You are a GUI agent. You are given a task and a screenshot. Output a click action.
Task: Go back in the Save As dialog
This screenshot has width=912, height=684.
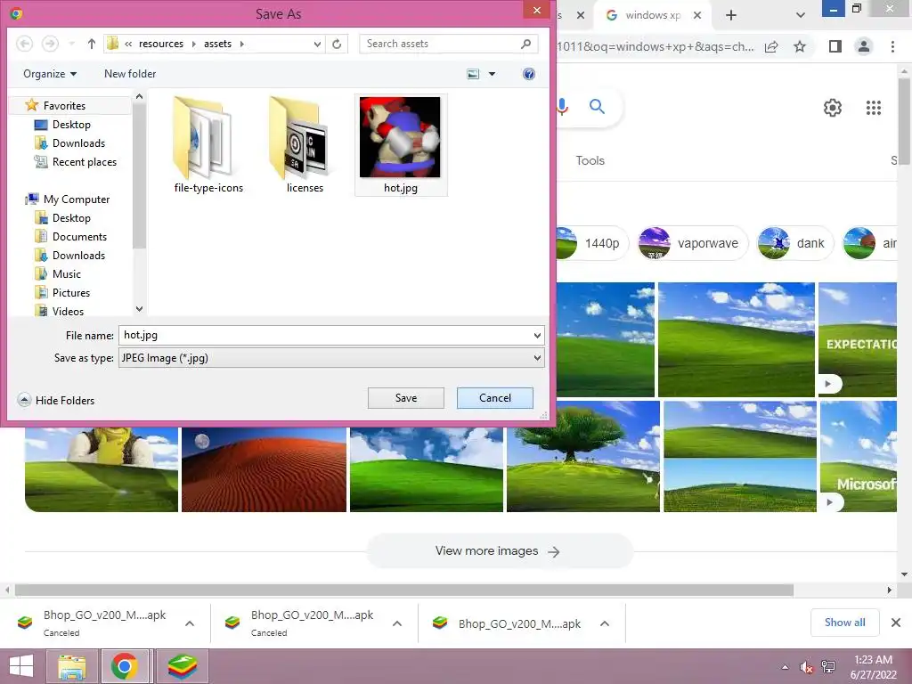pyautogui.click(x=24, y=44)
